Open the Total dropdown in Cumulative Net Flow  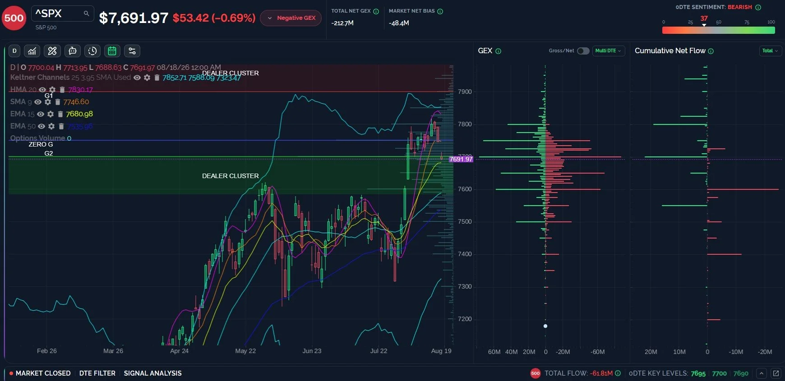click(x=770, y=51)
